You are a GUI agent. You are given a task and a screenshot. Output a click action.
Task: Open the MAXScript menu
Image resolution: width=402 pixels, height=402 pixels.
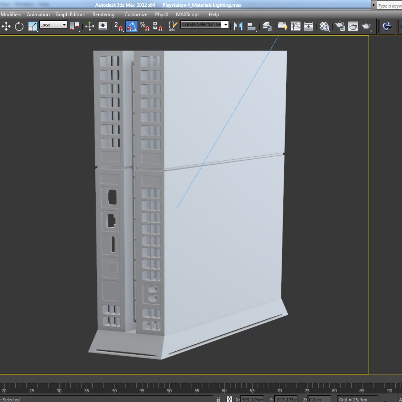[187, 15]
